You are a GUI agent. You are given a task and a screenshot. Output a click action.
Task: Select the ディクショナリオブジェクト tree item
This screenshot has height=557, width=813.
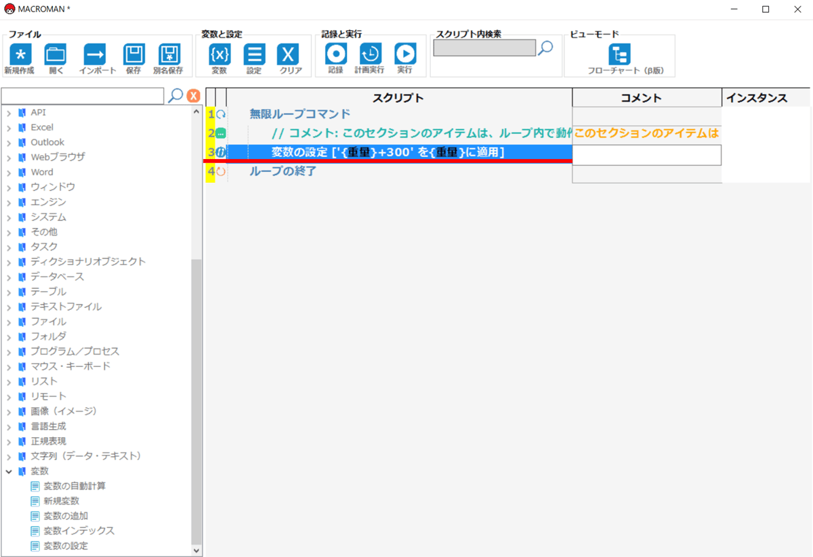coord(88,261)
